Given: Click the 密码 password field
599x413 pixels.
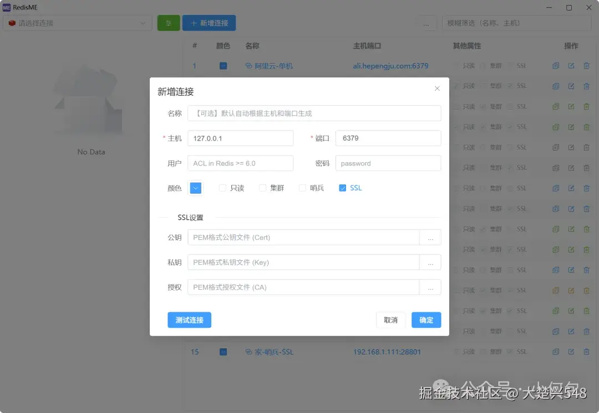Looking at the screenshot, I should coord(388,163).
